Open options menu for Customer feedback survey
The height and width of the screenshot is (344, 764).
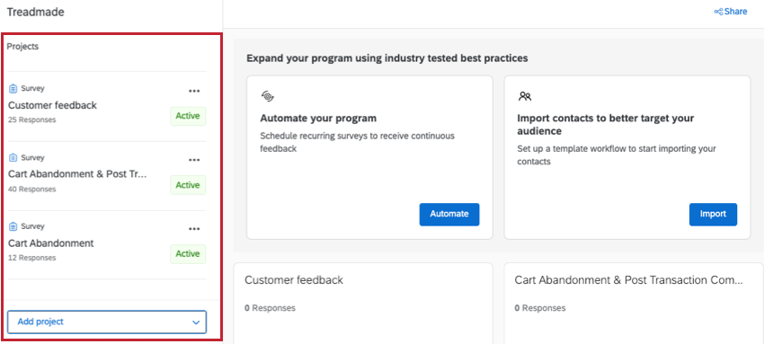click(x=194, y=91)
